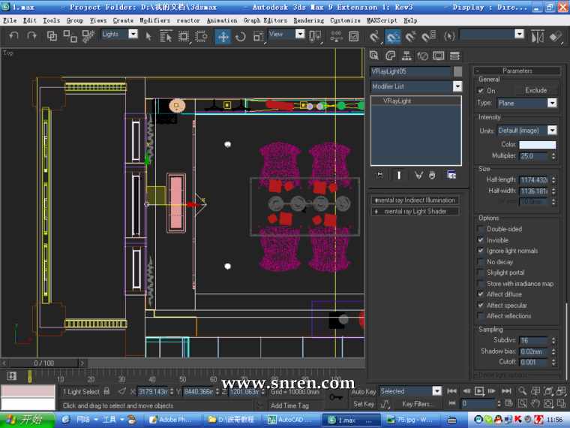Open the light Type dropdown

tap(552, 103)
